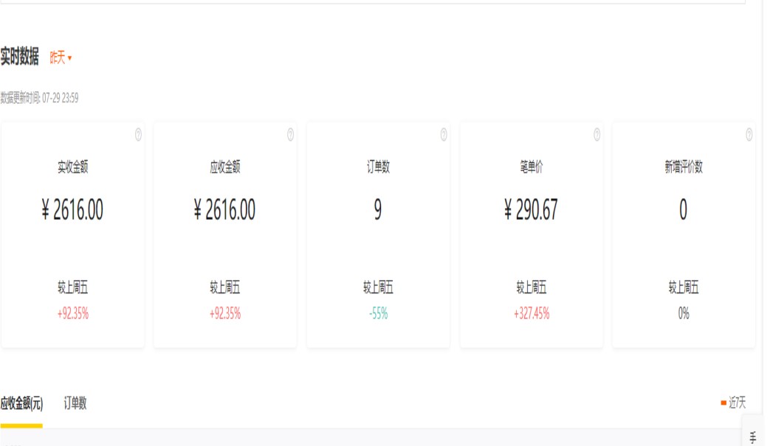770x446 pixels.
Task: Click the 数据更新时间 timestamp text
Action: [x=40, y=98]
